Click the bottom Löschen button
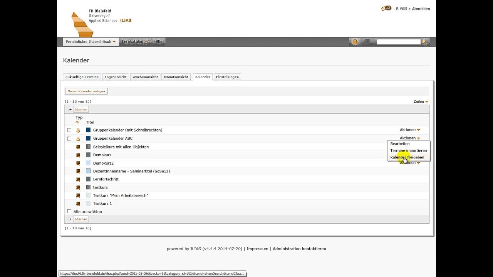Viewport: 493px width, 277px height. pyautogui.click(x=81, y=219)
